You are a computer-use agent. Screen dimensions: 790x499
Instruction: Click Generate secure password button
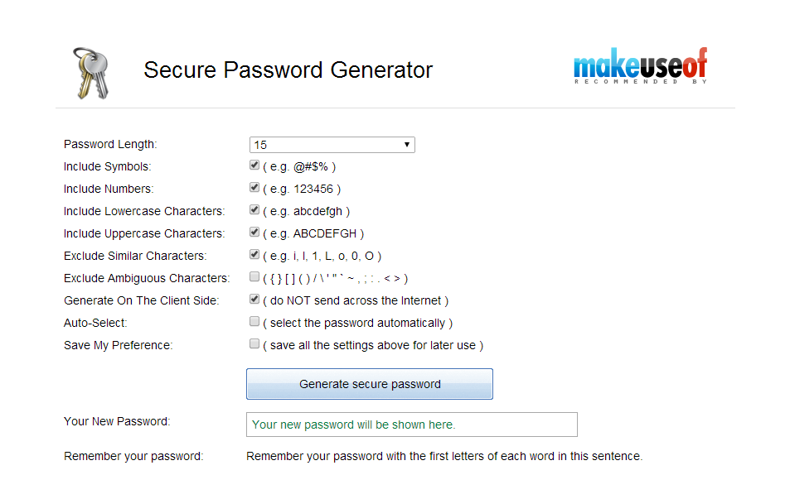pos(370,384)
